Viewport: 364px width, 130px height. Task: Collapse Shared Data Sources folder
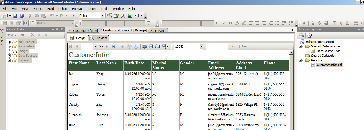coord(301,46)
